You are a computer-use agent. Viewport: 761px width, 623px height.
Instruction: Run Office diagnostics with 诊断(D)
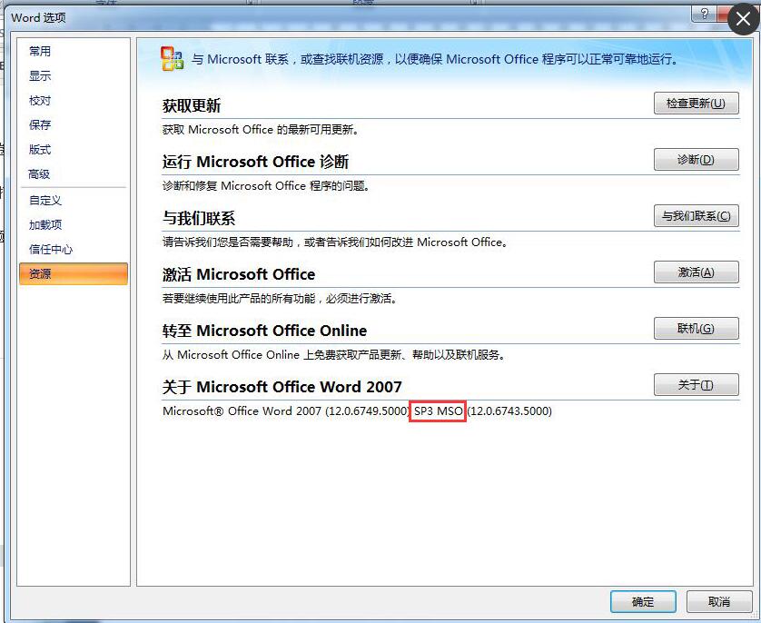point(696,160)
